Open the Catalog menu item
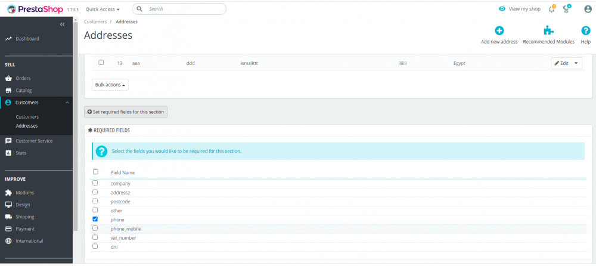 tap(24, 91)
